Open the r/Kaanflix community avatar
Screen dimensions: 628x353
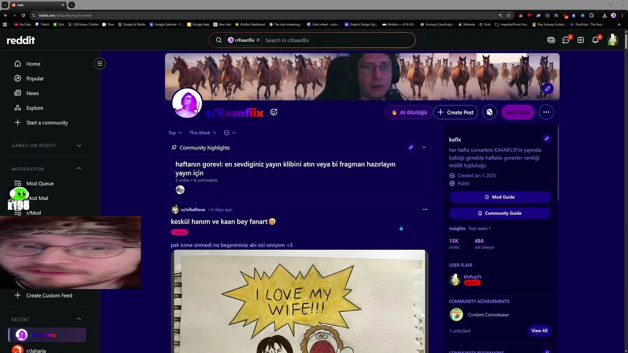click(x=187, y=103)
